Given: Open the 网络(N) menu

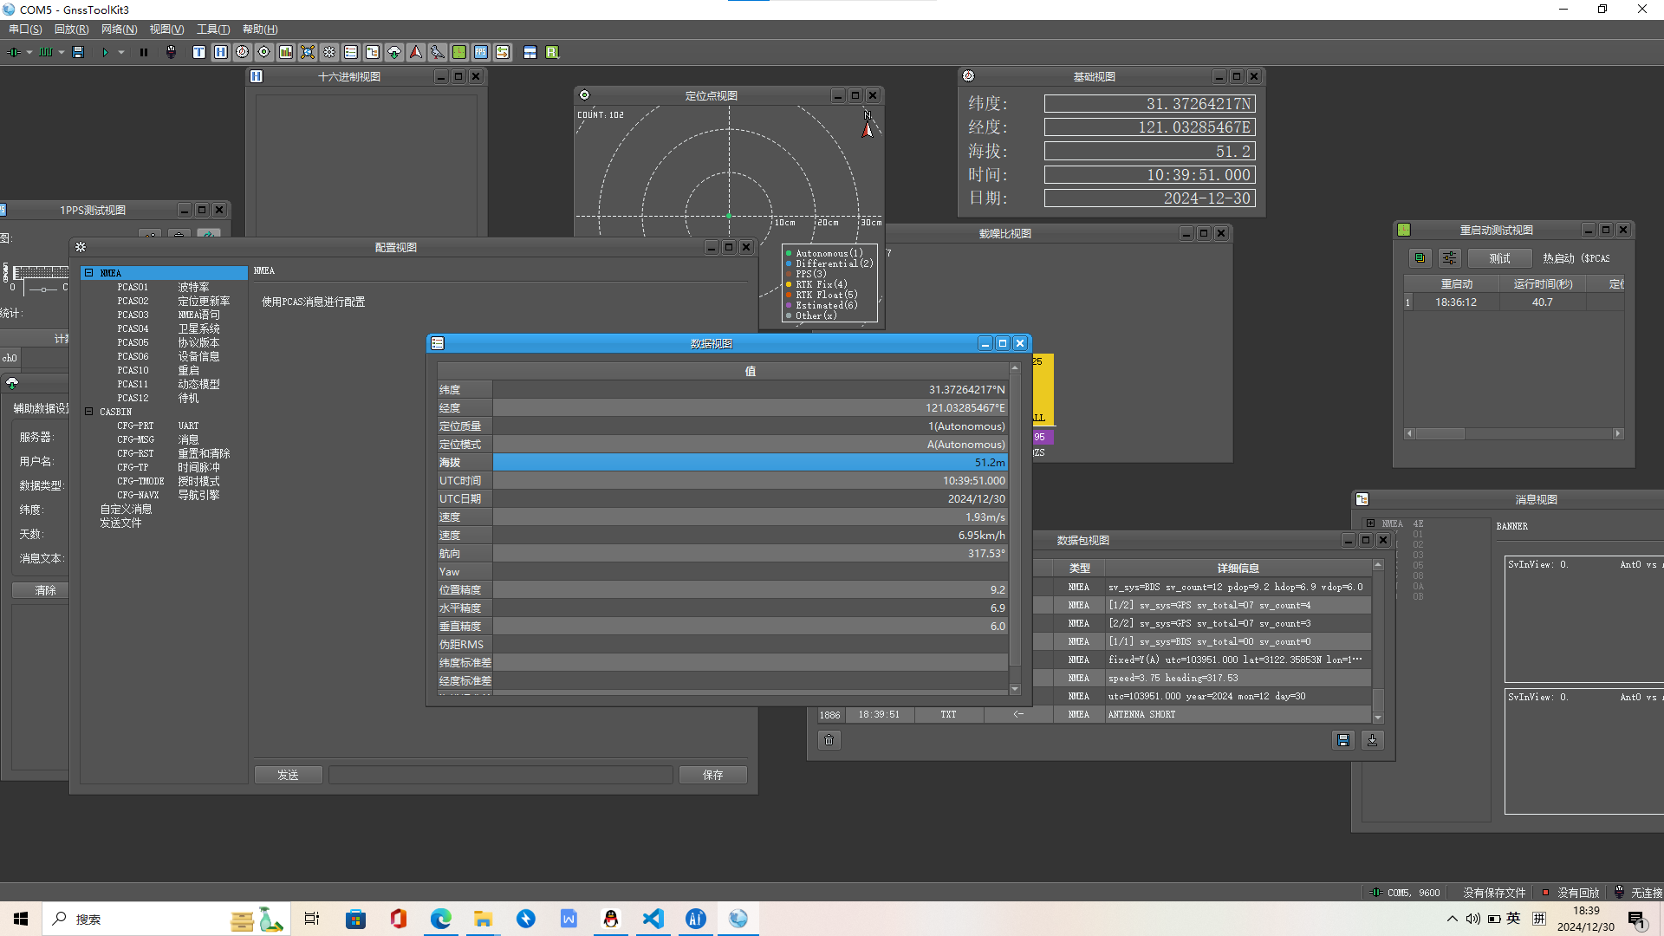Looking at the screenshot, I should (x=119, y=29).
